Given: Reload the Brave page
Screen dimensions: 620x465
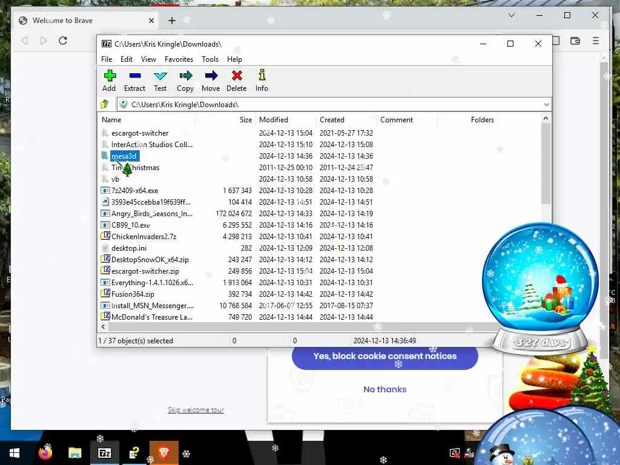Looking at the screenshot, I should tap(63, 41).
